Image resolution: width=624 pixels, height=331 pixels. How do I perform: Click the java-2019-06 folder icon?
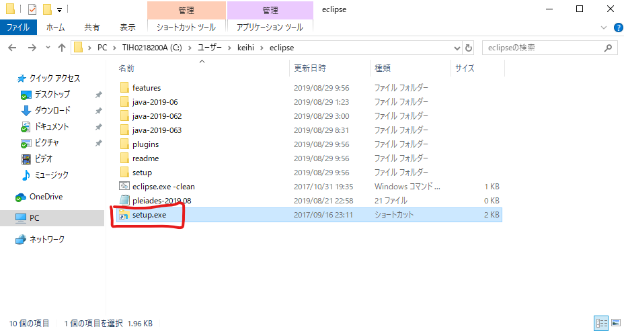pyautogui.click(x=124, y=102)
